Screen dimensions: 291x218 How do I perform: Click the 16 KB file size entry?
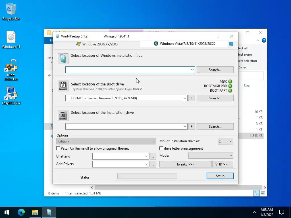(x=258, y=112)
